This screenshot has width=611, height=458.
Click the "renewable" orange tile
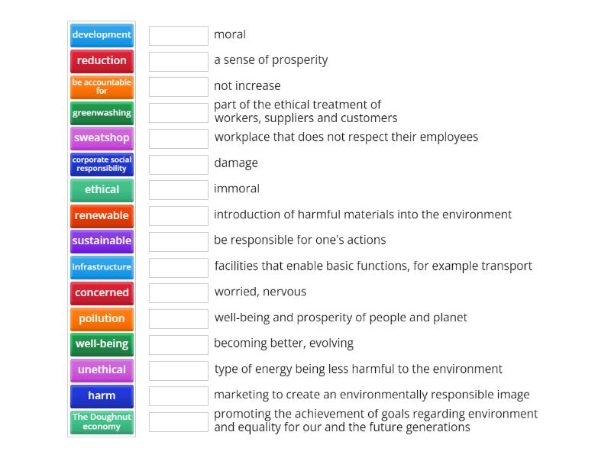(x=102, y=215)
